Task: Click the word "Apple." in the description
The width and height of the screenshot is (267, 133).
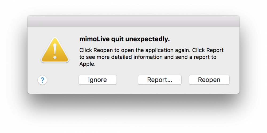Action: (87, 64)
